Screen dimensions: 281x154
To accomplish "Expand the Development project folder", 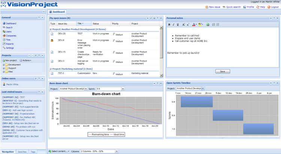I will tap(3, 64).
